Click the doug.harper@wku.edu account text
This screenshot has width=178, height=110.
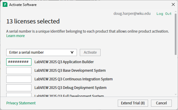(132, 14)
